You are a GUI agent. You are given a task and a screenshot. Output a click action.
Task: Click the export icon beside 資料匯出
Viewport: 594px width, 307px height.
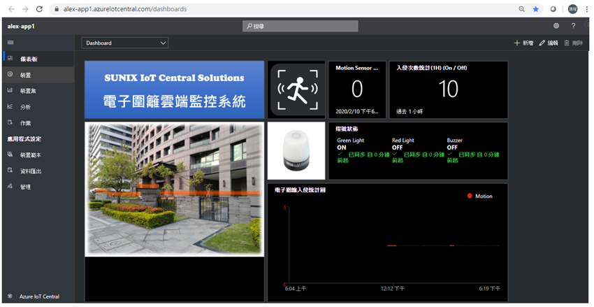[x=10, y=170]
